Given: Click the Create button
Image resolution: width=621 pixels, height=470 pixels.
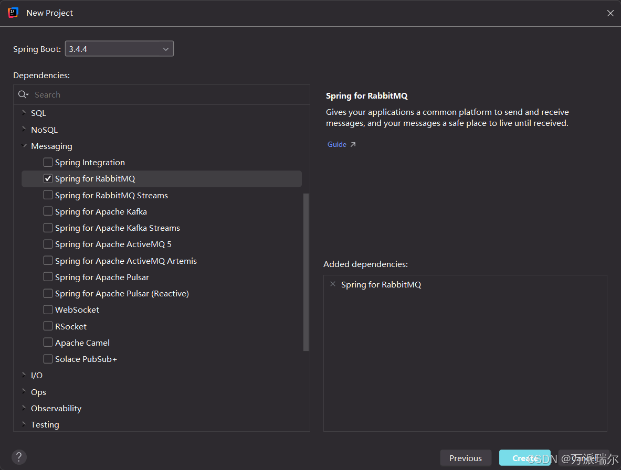Looking at the screenshot, I should click(525, 458).
